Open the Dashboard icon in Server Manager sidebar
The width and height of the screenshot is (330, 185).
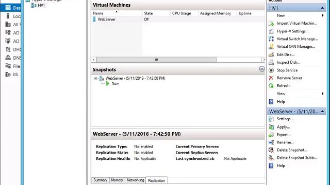8,8
